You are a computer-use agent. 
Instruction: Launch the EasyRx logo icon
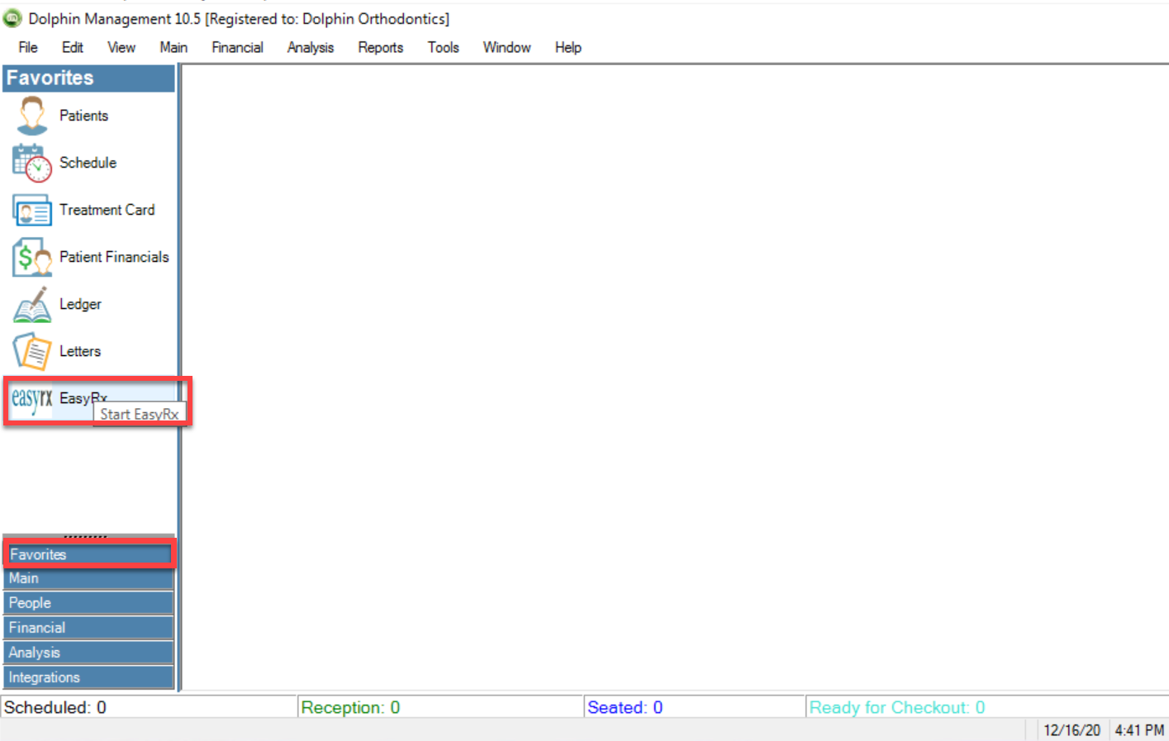(31, 399)
